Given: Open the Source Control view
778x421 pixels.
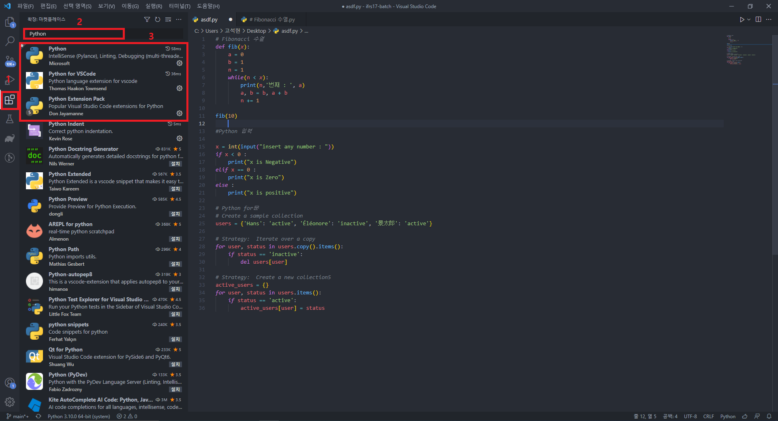Looking at the screenshot, I should coord(10,61).
